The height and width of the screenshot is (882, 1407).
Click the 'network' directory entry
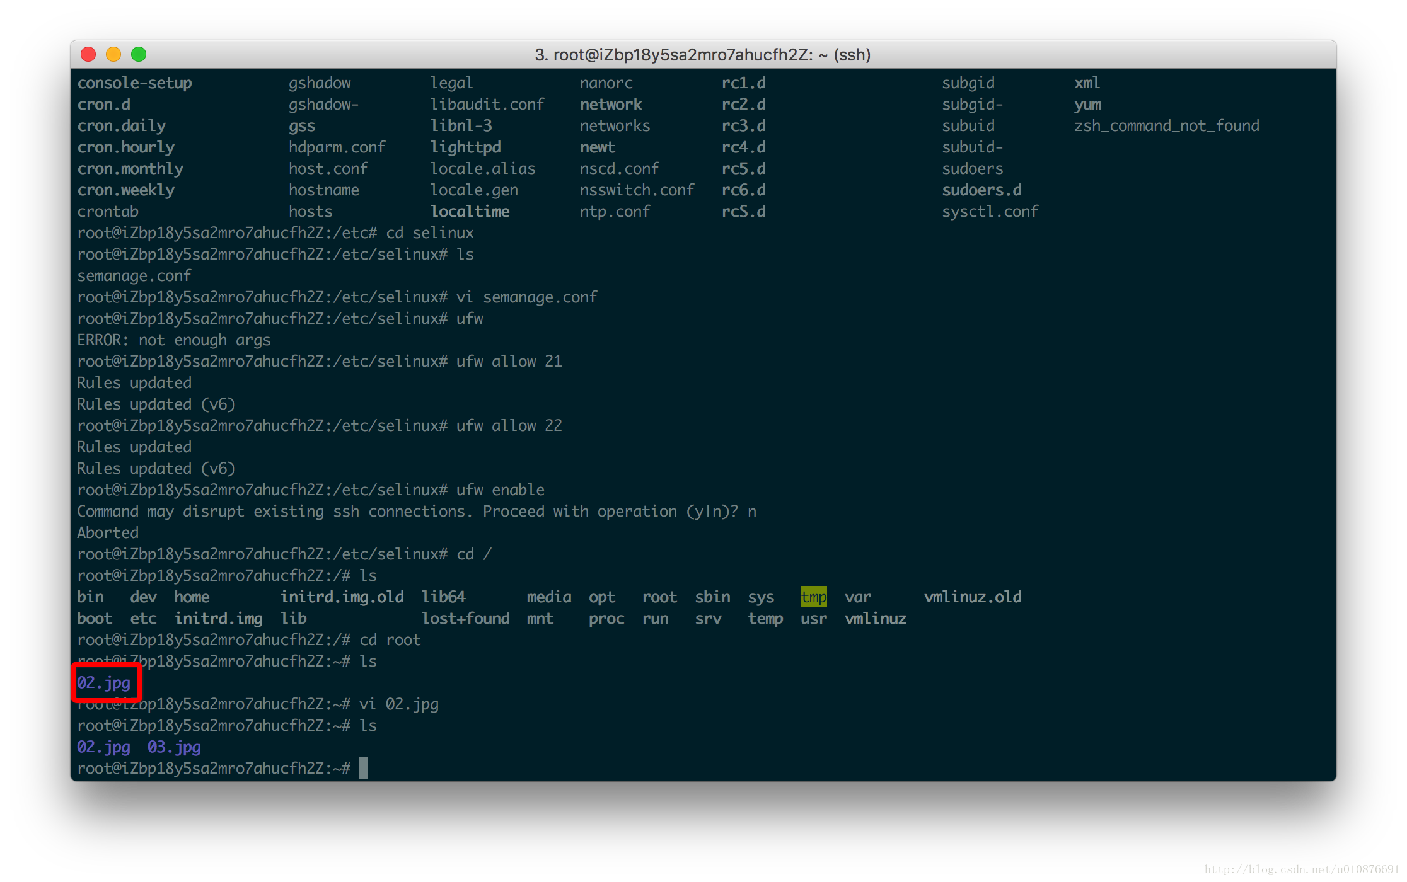(611, 105)
